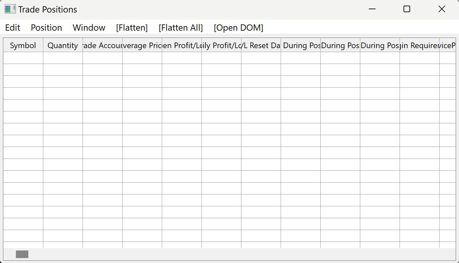Maximize the Trade Positions window
The image size is (459, 263).
coord(407,9)
